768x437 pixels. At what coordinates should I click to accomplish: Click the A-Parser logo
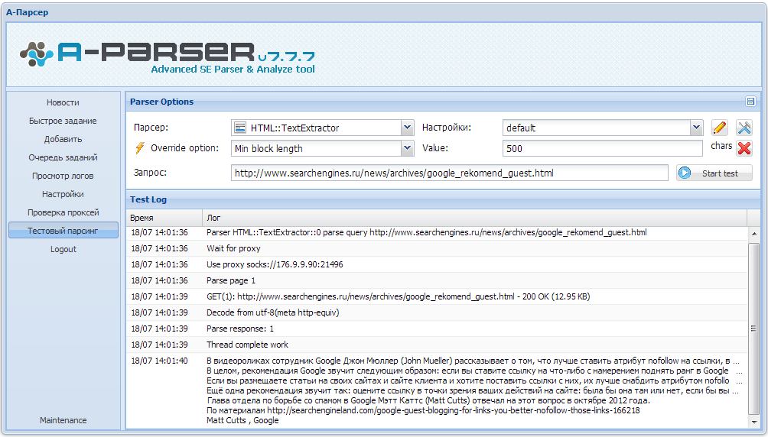[x=168, y=57]
